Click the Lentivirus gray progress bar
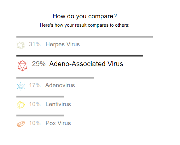 (x=40, y=97)
